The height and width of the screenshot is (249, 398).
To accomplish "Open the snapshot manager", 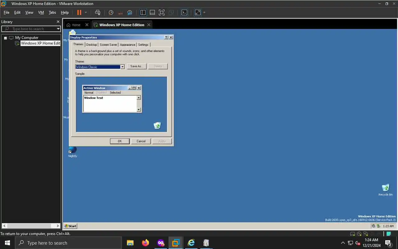I will [x=130, y=12].
